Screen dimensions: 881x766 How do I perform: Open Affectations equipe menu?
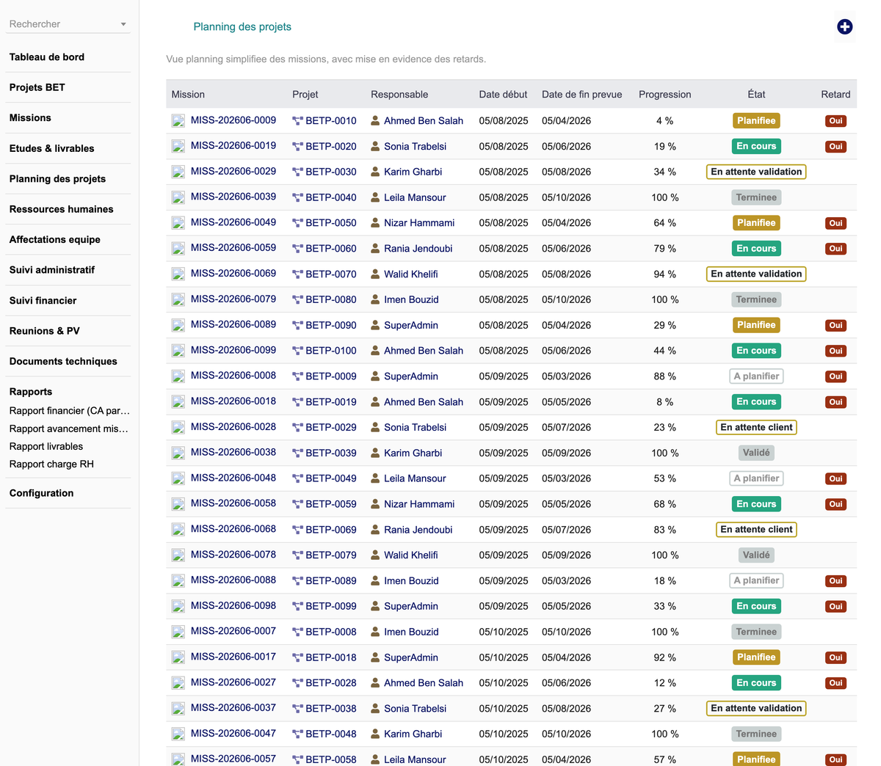click(x=55, y=240)
